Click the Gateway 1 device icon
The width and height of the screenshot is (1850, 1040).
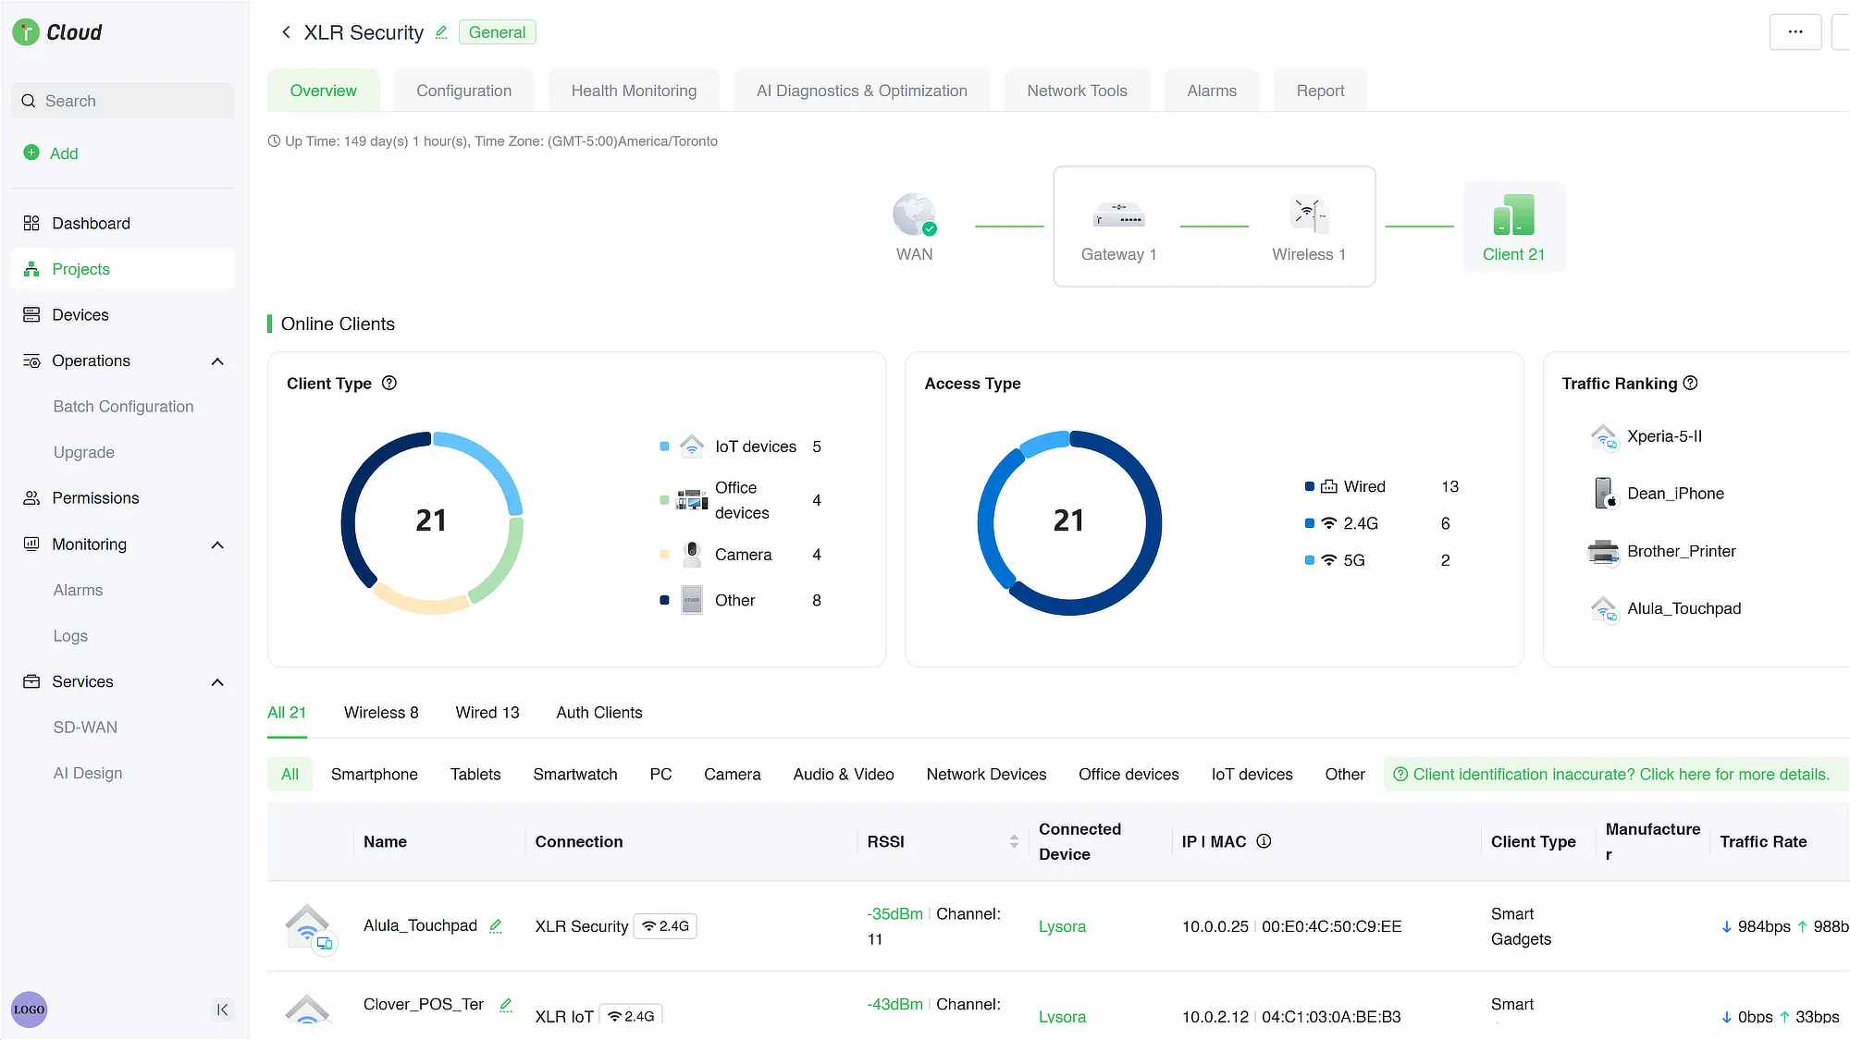coord(1118,214)
